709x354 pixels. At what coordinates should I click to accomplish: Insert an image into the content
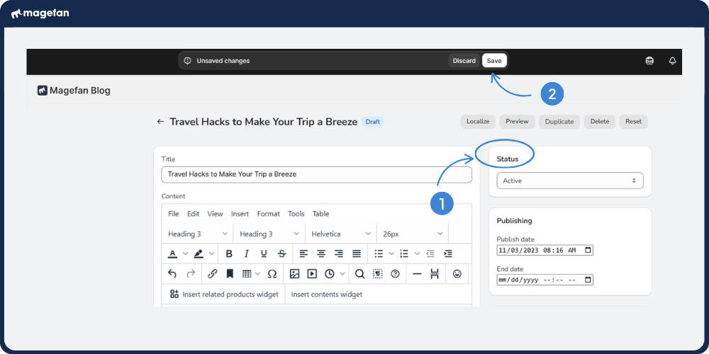pyautogui.click(x=294, y=273)
